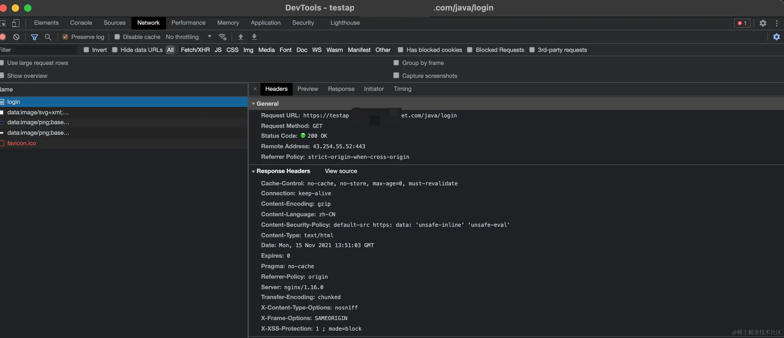Screen dimensions: 784x338
Task: Open DevTools settings gear
Action: (x=763, y=23)
